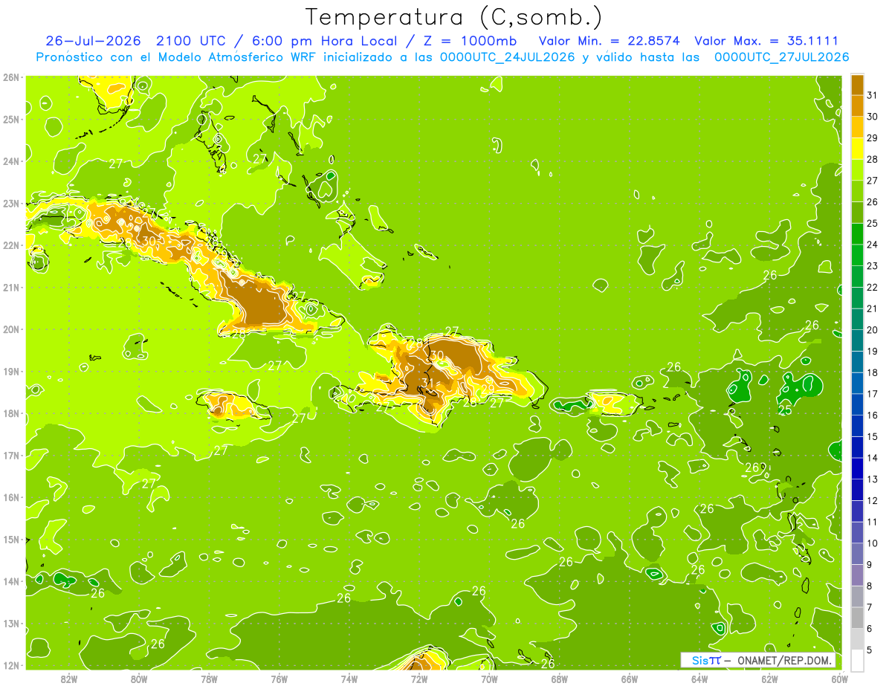The height and width of the screenshot is (689, 892).
Task: Click the '17N' latitude axis label
Action: (x=10, y=455)
